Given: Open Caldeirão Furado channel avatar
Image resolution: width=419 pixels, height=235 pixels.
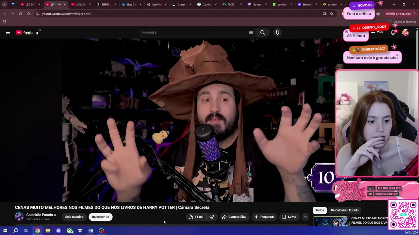Looking at the screenshot, I should tap(19, 217).
